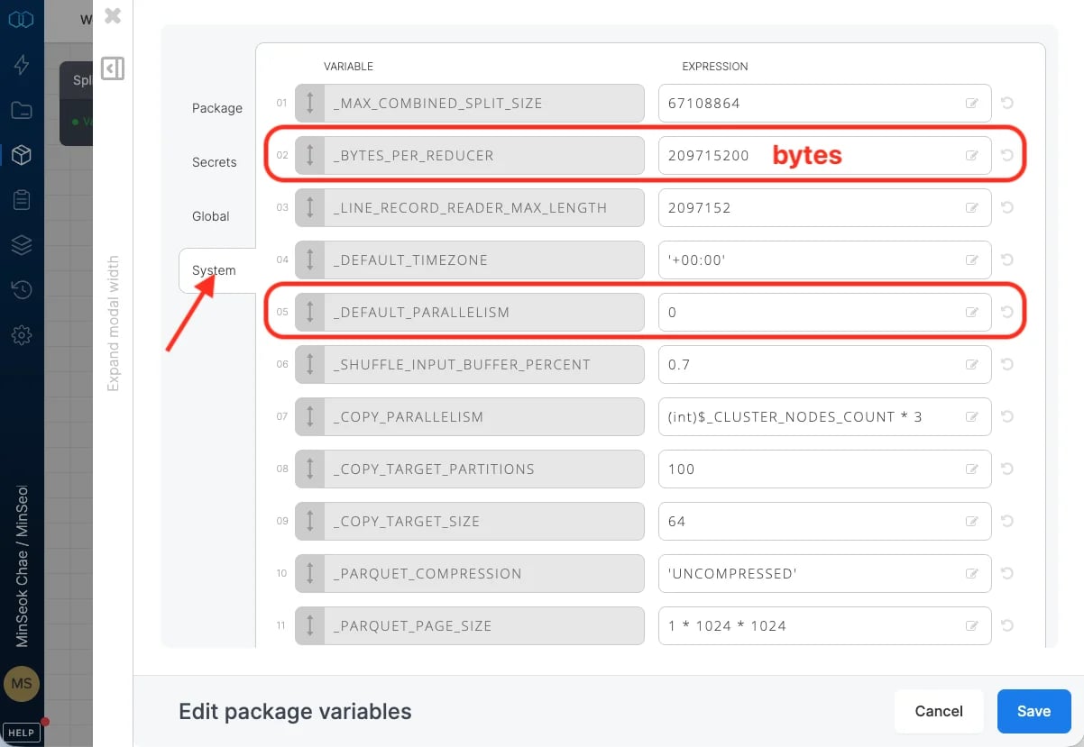The height and width of the screenshot is (747, 1084).
Task: Reset _PARQUET_PAGE_SIZE with its undo icon
Action: [x=1007, y=625]
